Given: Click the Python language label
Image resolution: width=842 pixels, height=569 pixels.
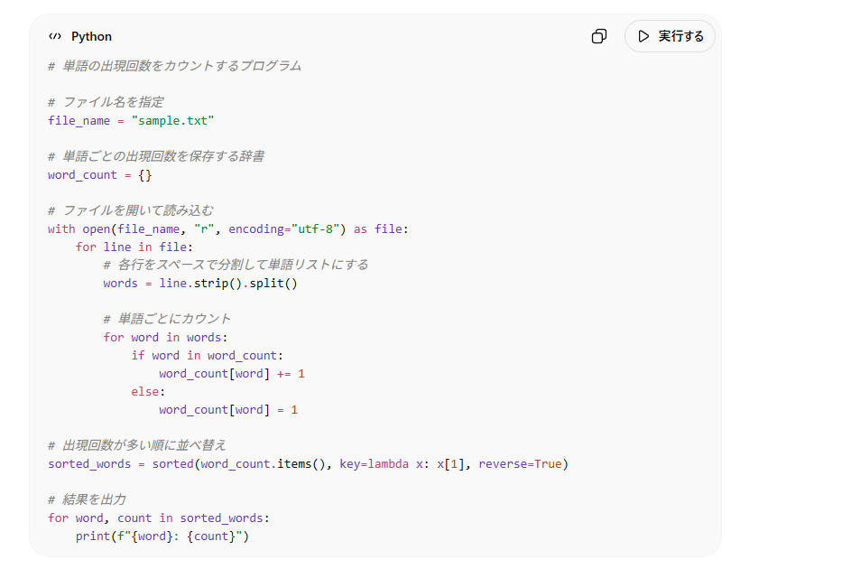Looking at the screenshot, I should (x=91, y=37).
